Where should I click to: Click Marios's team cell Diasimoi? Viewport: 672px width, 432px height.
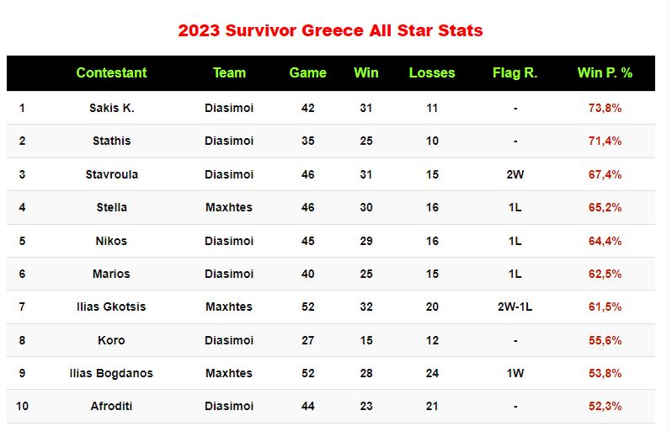229,274
